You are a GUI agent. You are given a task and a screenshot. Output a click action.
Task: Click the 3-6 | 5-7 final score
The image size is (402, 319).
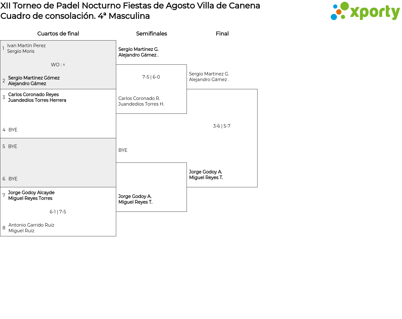pyautogui.click(x=222, y=126)
